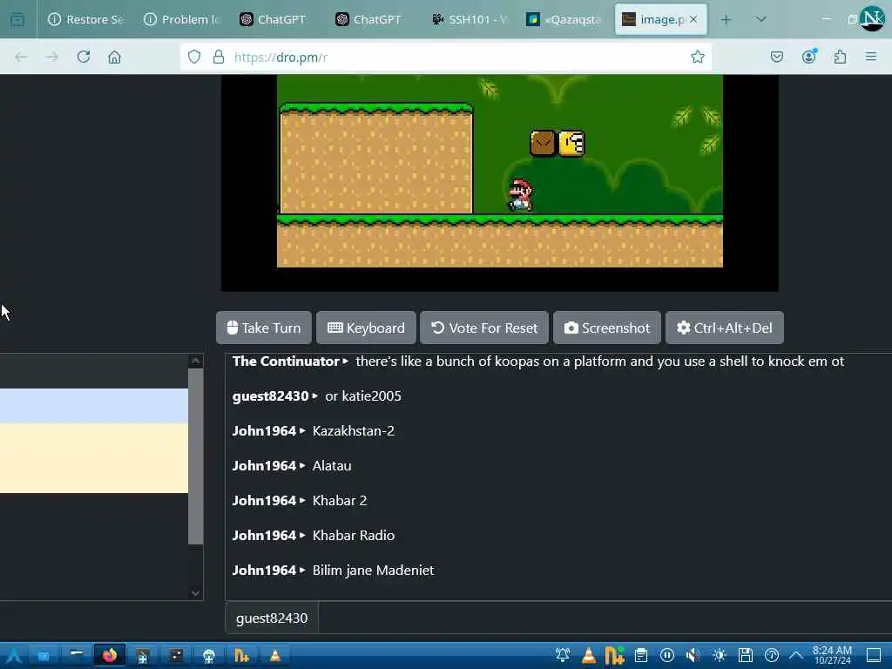Show hidden system tray icons arrow
892x669 pixels.
[796, 655]
